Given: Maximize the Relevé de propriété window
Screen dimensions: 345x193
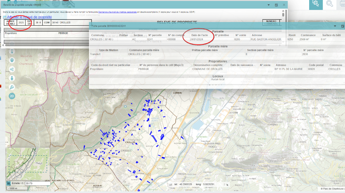Looking at the screenshot, I should coord(277,5).
